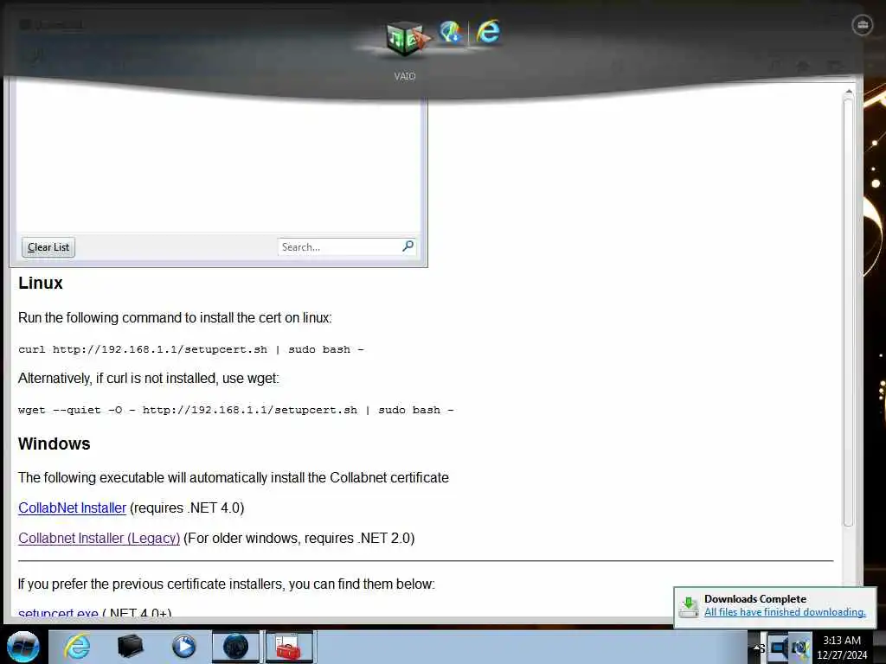
Task: Open the CollabNet Installer link
Action: (x=73, y=508)
